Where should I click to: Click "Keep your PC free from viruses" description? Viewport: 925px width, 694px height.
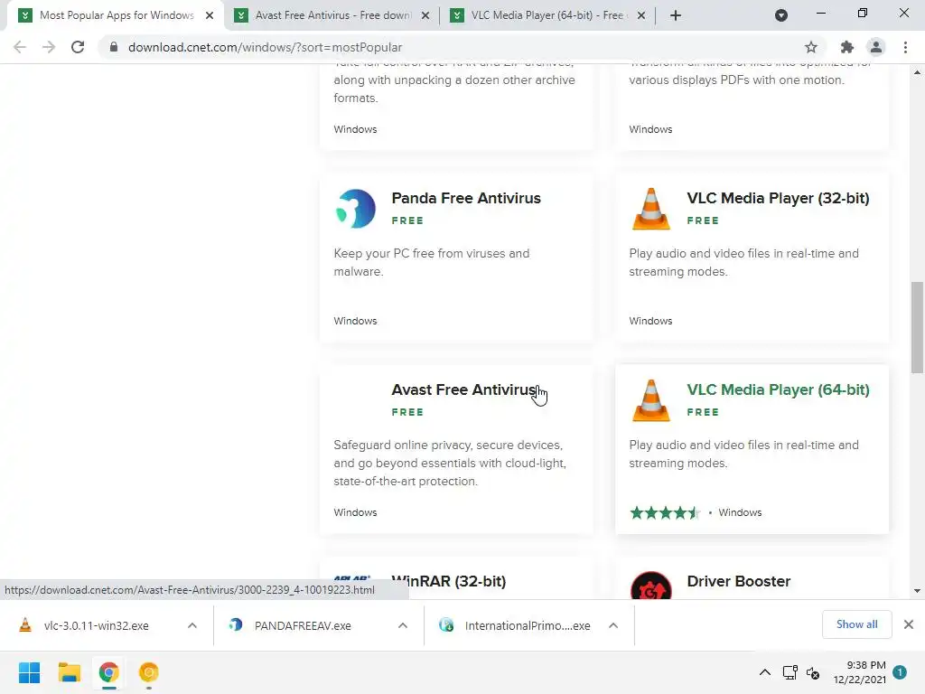coord(431,262)
